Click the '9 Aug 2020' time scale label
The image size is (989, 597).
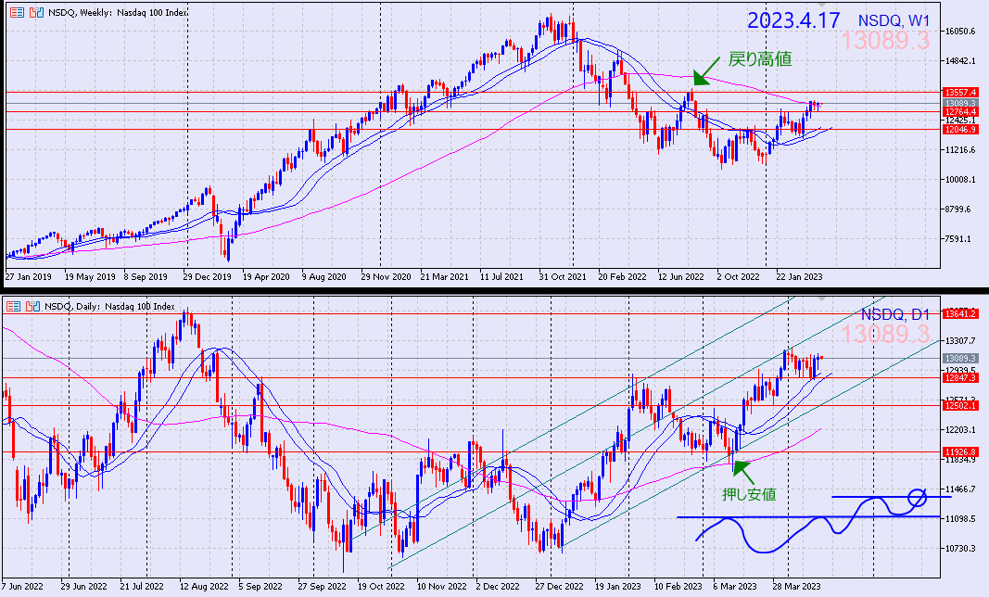[x=323, y=276]
